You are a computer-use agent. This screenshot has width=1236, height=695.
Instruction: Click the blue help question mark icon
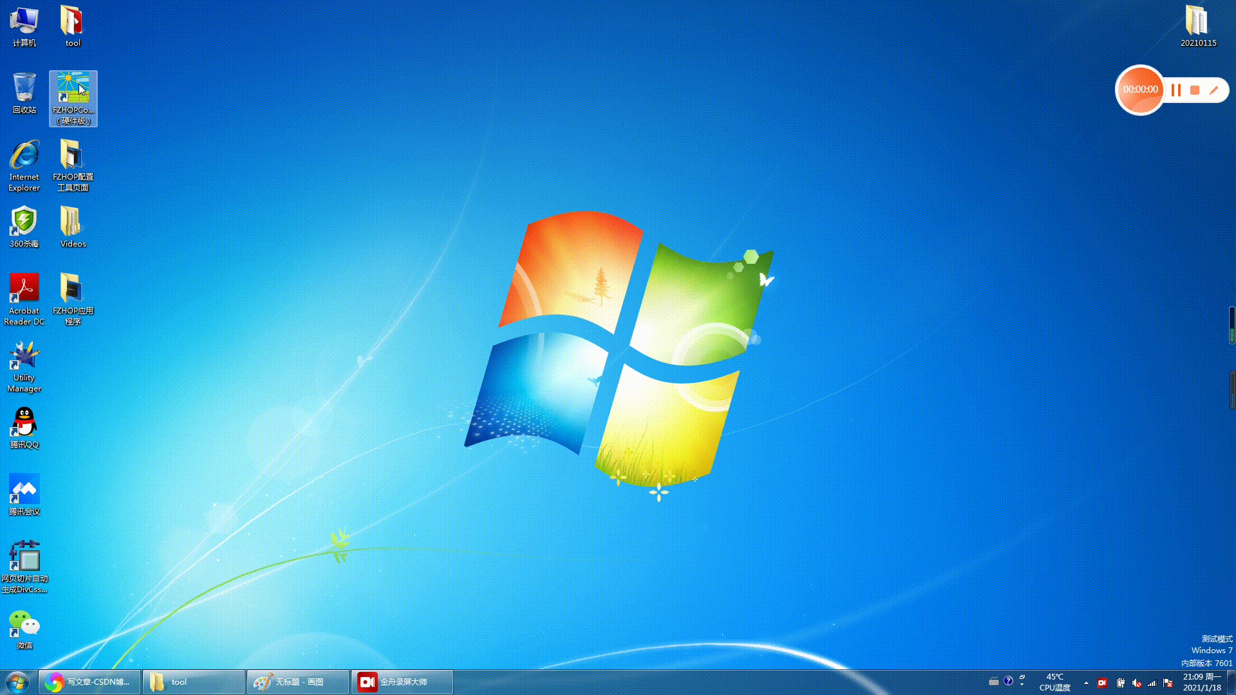tap(1008, 681)
